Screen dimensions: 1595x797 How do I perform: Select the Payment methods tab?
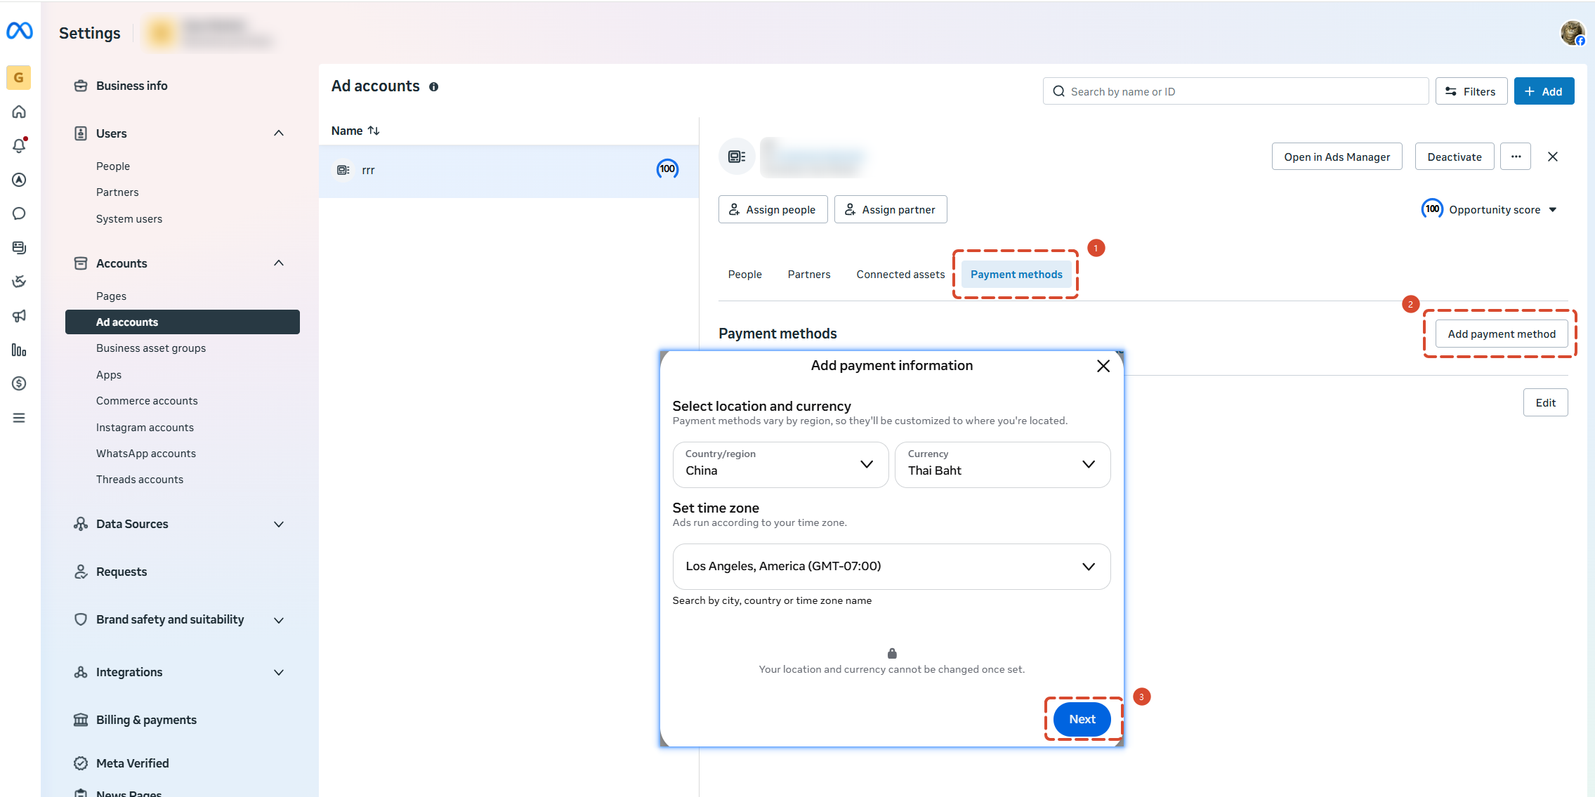1016,275
